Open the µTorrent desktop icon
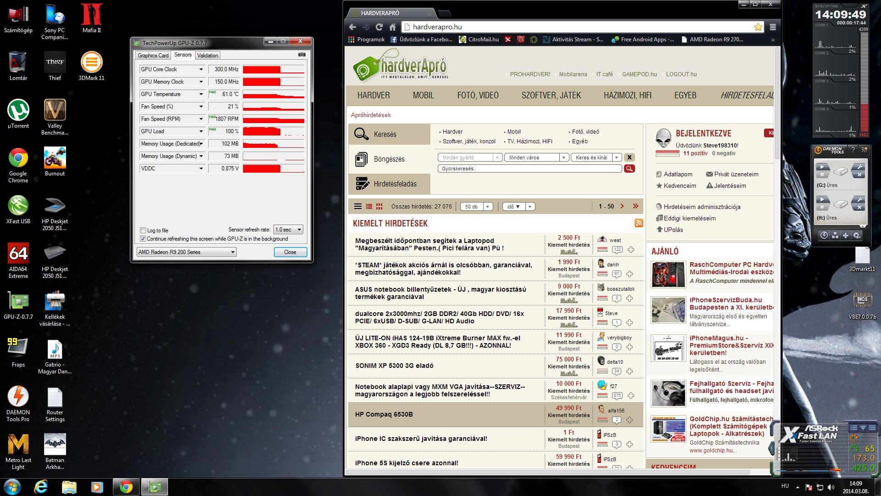 [18, 113]
